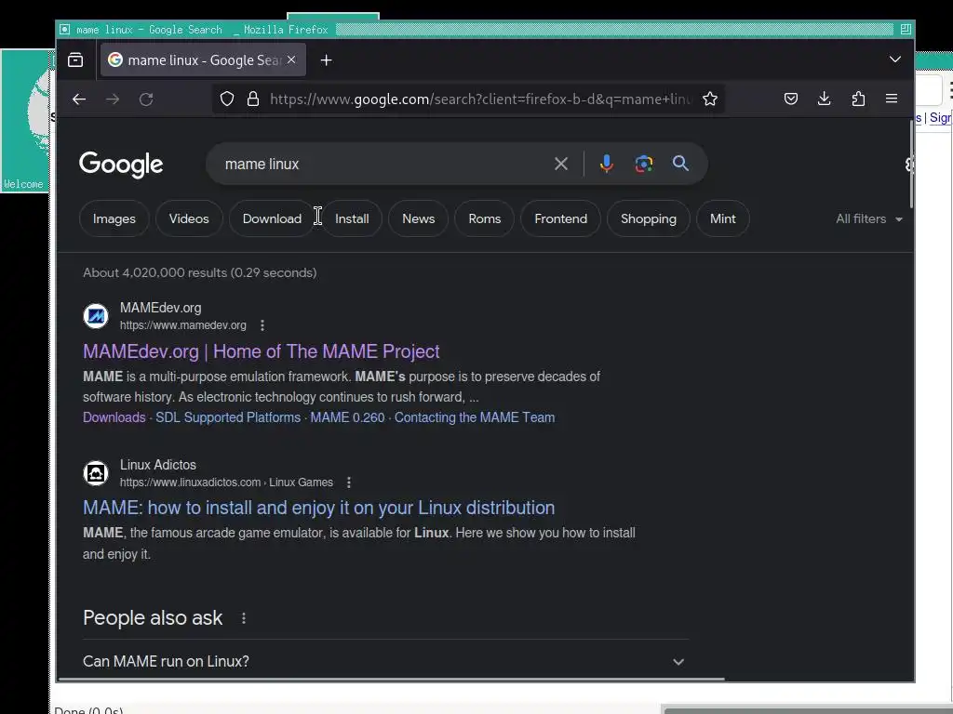Select the Install filter chip

coord(352,218)
